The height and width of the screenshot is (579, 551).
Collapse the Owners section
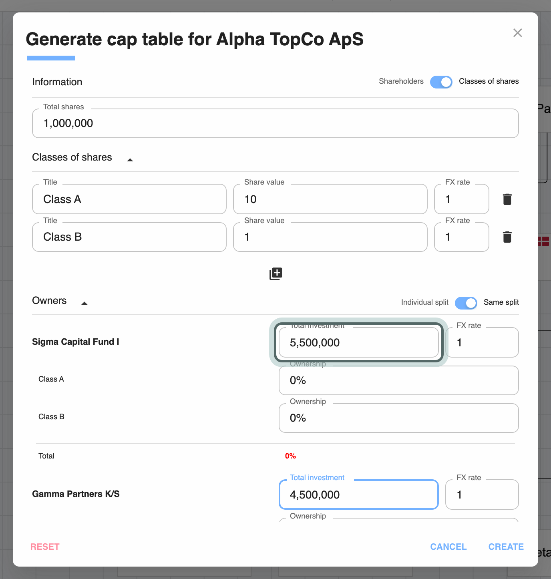(84, 303)
